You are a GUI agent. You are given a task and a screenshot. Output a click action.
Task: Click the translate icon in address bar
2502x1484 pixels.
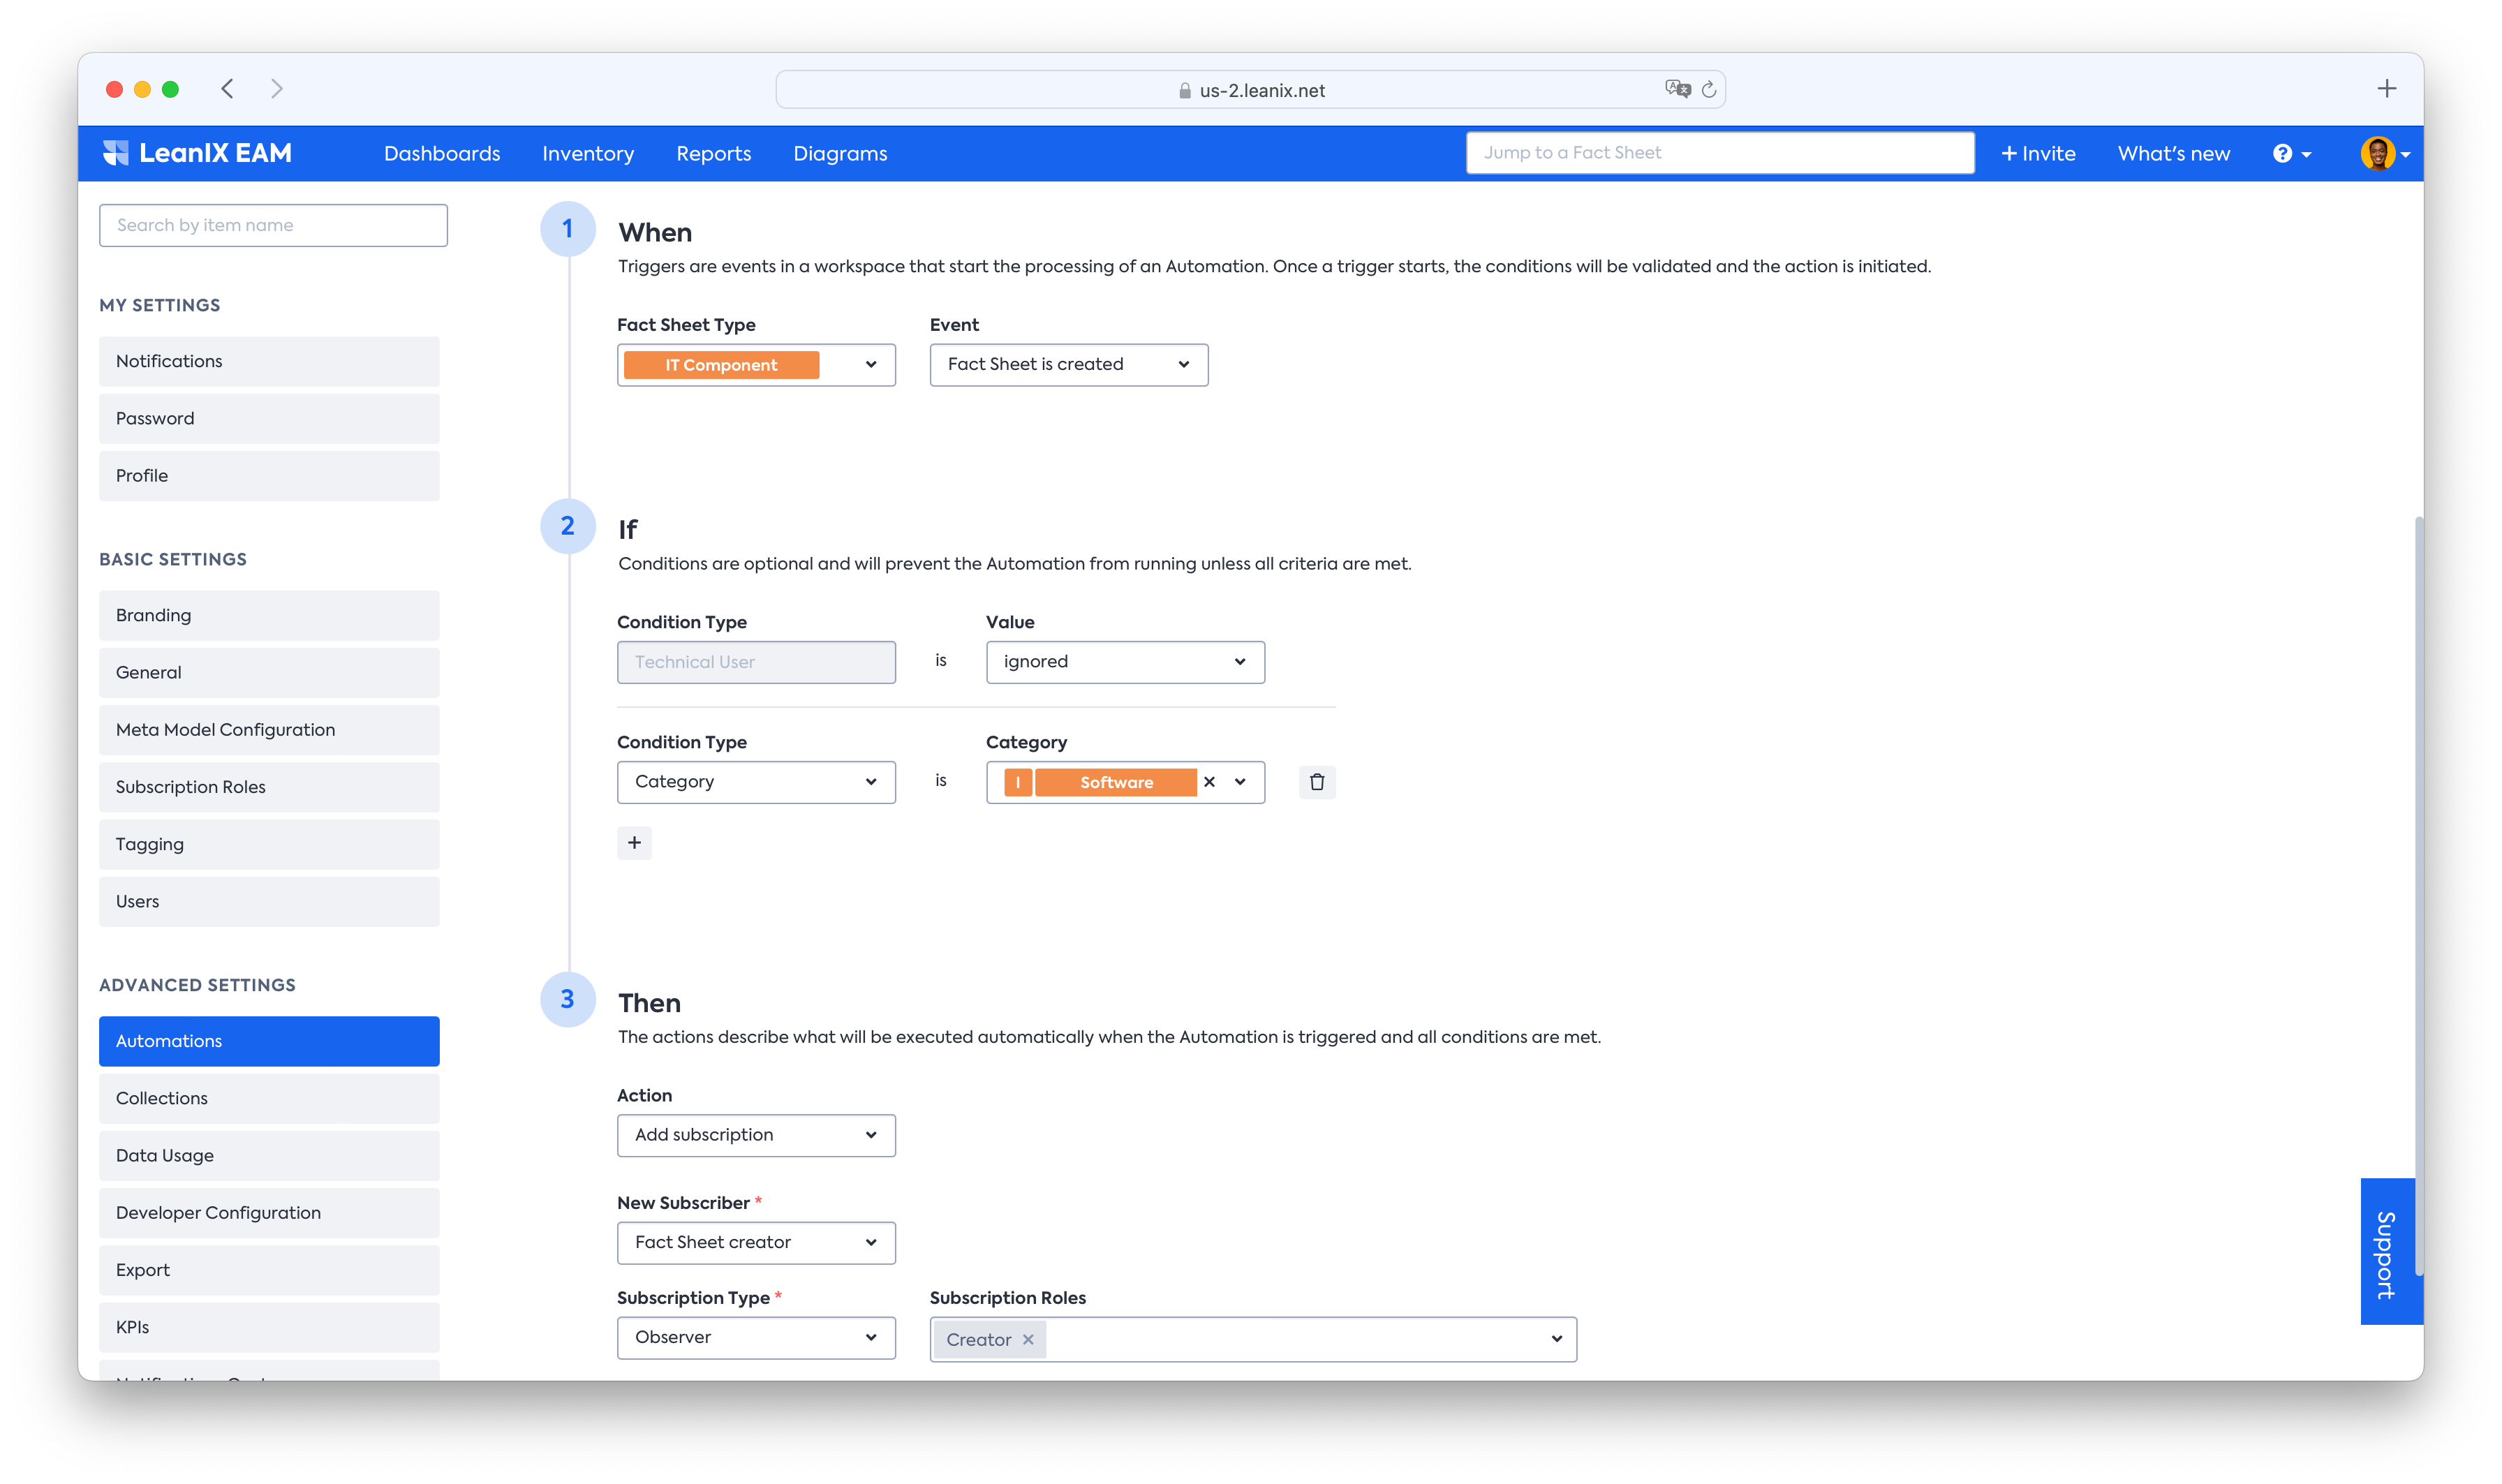pyautogui.click(x=1677, y=89)
